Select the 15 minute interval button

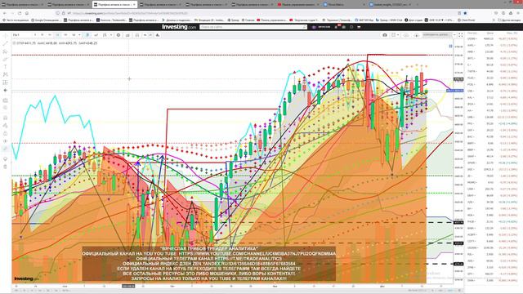42,34
